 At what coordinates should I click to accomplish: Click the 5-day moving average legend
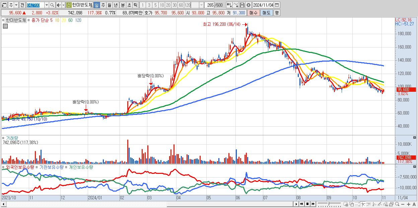tap(51, 20)
